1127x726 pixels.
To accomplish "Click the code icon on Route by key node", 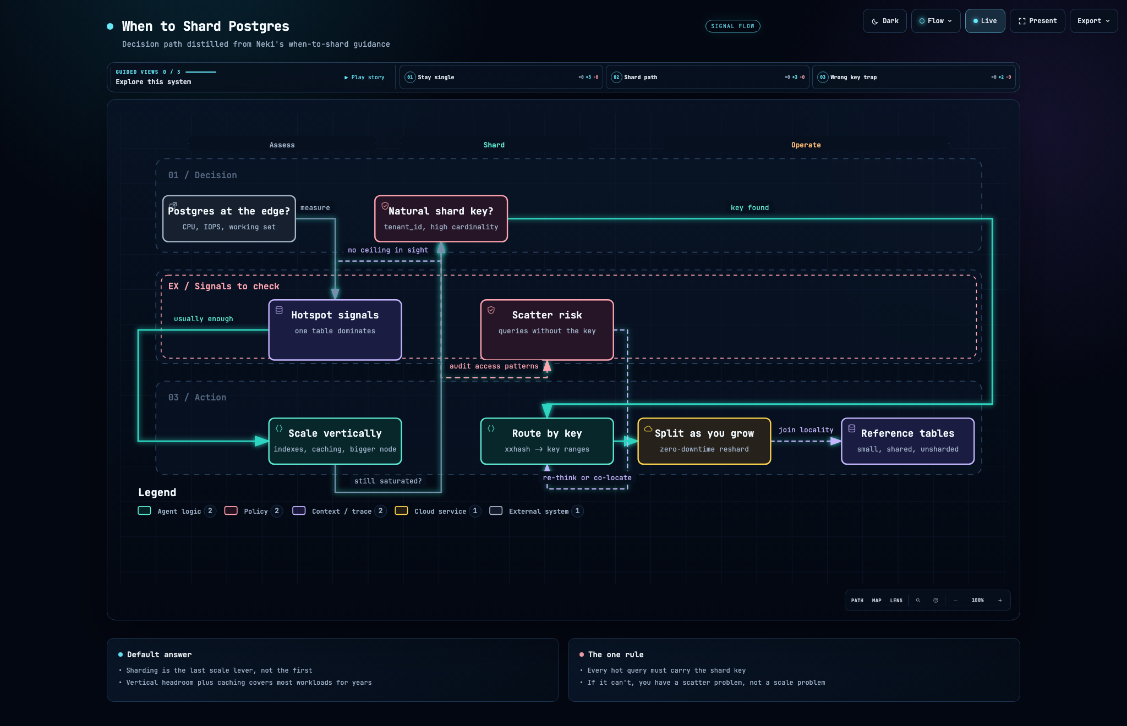I will point(491,428).
